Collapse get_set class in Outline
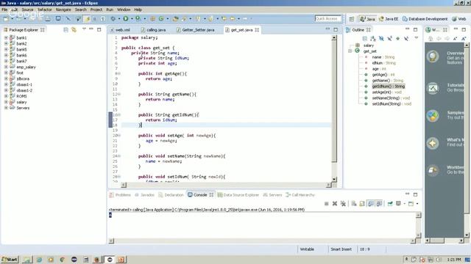Screen dimensions: 471x264 (x=350, y=51)
